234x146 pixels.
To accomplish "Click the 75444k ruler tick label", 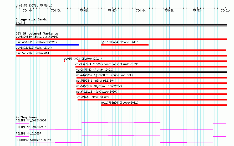I will tap(28, 10).
